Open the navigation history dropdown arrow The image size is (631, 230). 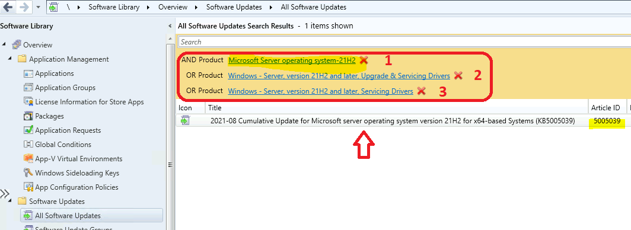coord(38,7)
